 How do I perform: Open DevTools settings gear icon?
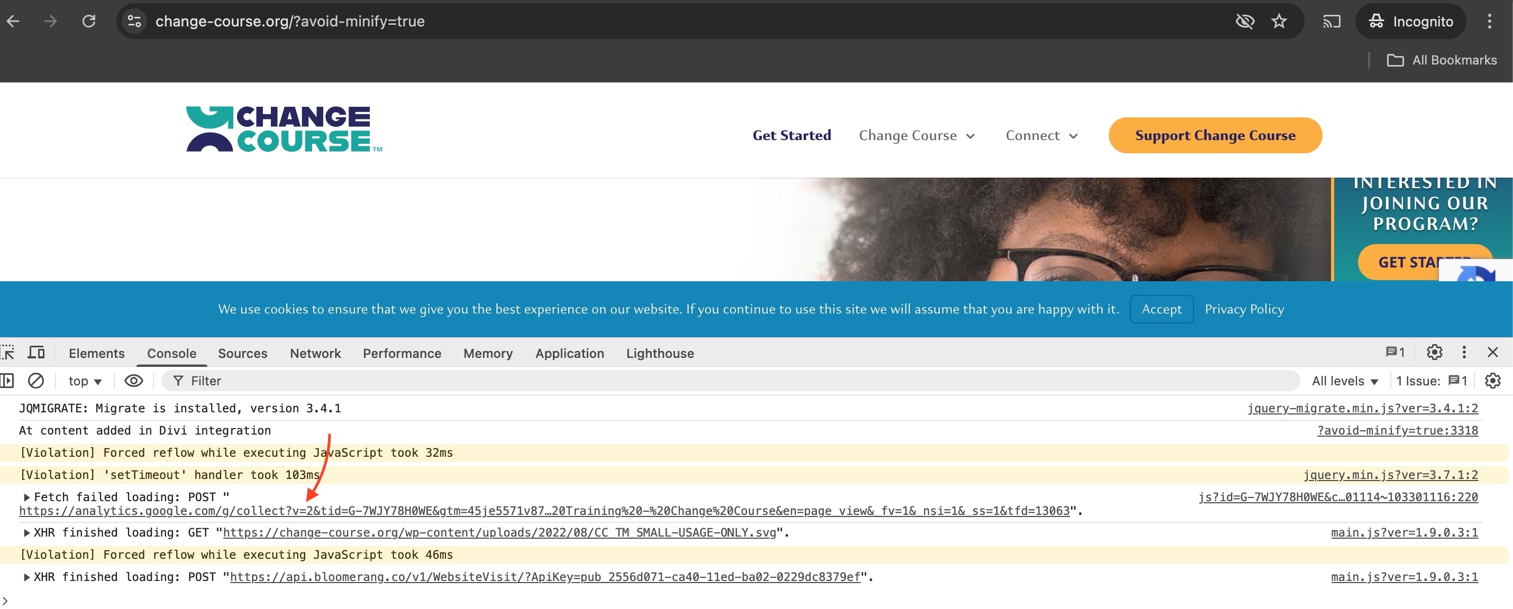[x=1434, y=352]
